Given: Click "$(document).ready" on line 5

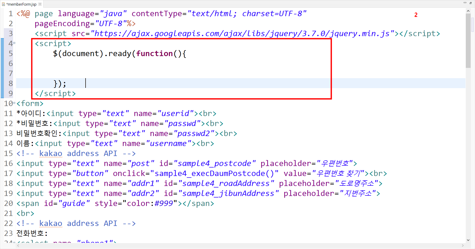Looking at the screenshot, I should point(92,54).
